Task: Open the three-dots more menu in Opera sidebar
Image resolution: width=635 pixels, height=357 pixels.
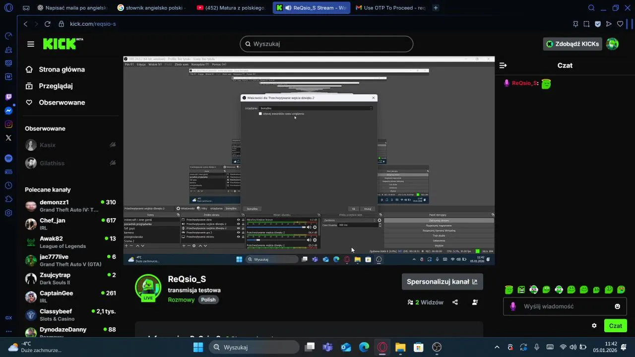Action: coord(8,332)
